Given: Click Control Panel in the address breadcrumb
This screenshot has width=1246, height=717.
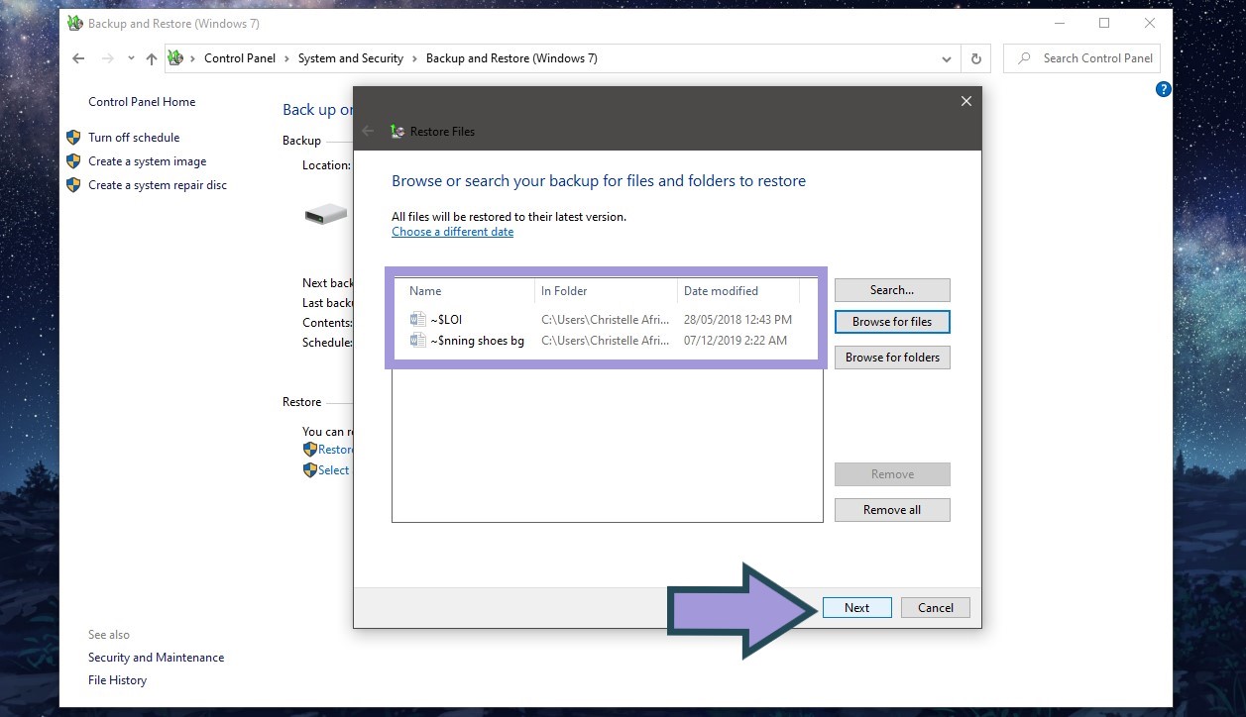Looking at the screenshot, I should point(240,58).
